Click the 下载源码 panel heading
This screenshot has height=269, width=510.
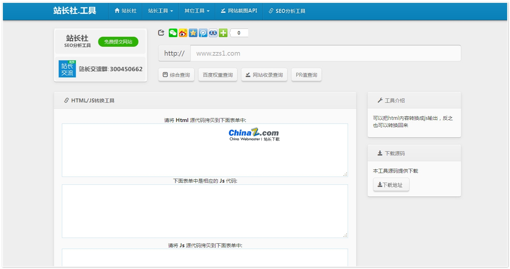[x=414, y=153]
